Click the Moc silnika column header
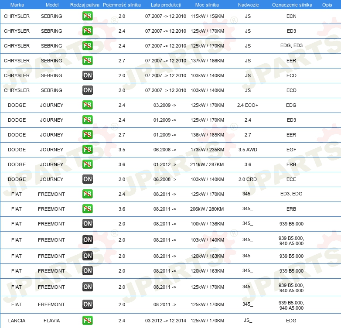341x328 pixels. pyautogui.click(x=207, y=5)
